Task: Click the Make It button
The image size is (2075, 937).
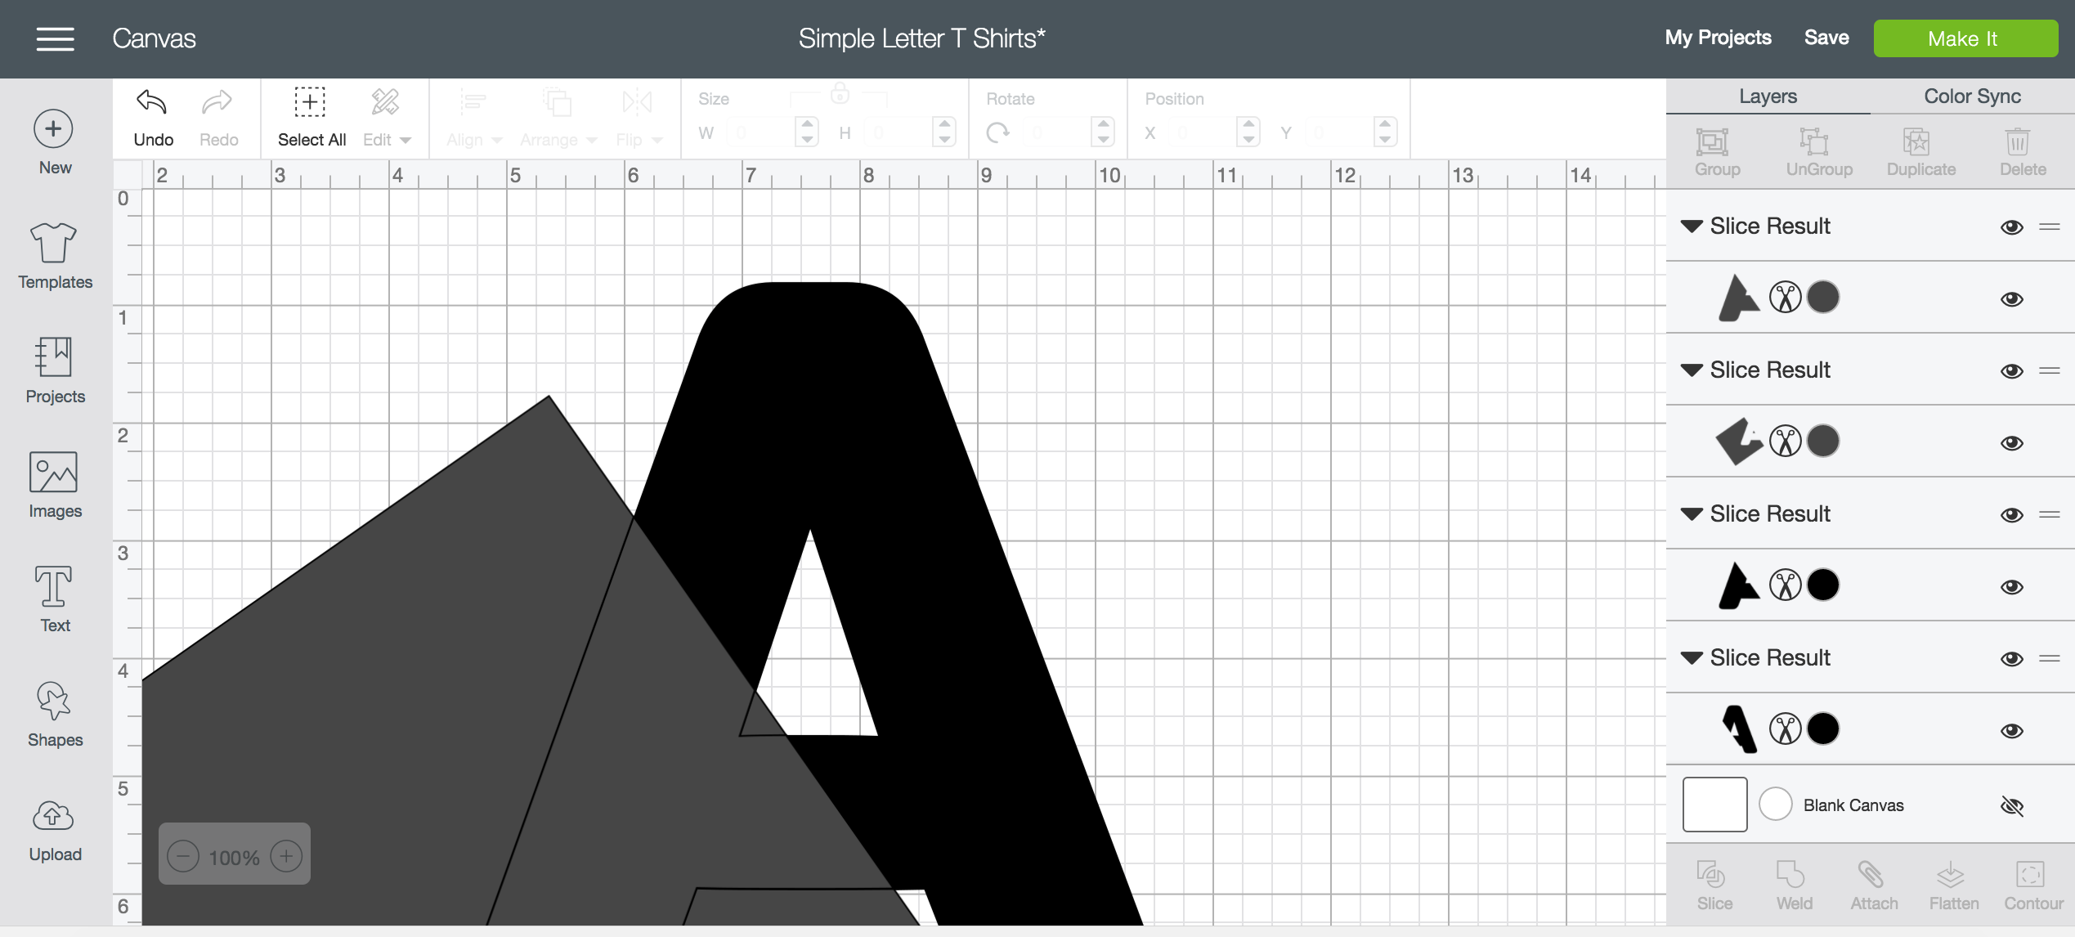Action: click(1965, 38)
